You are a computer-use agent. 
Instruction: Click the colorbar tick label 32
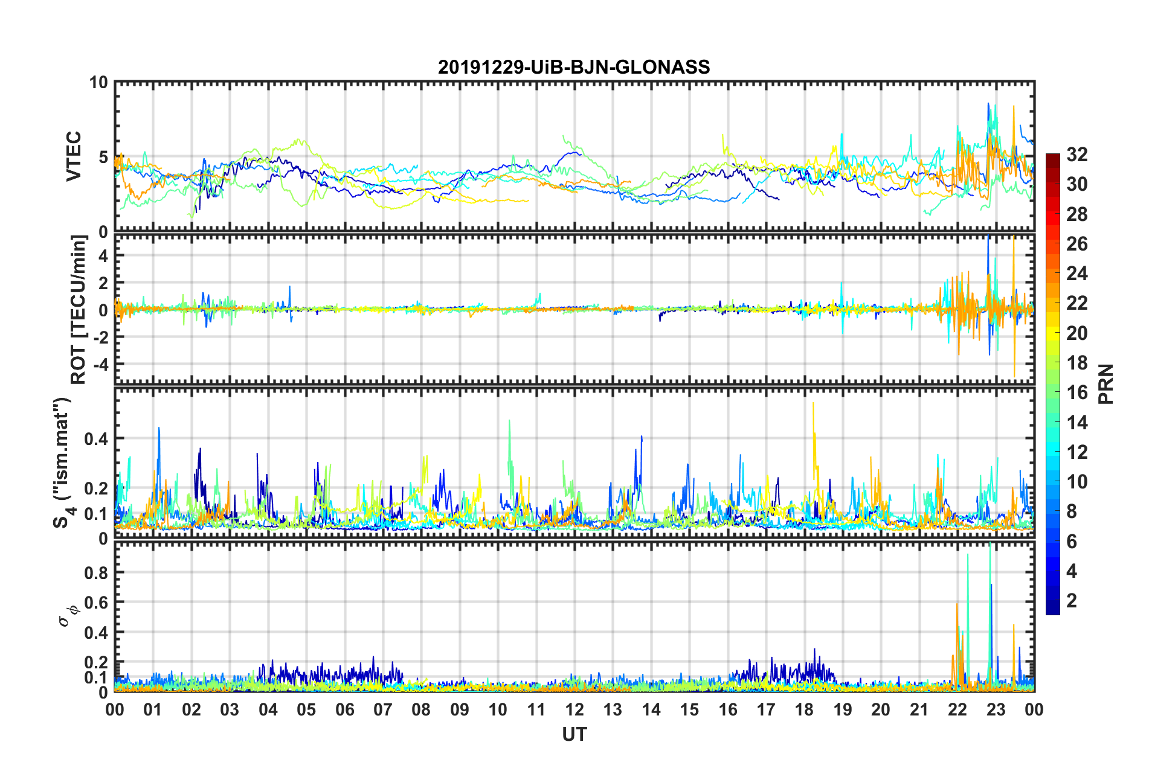click(1077, 155)
